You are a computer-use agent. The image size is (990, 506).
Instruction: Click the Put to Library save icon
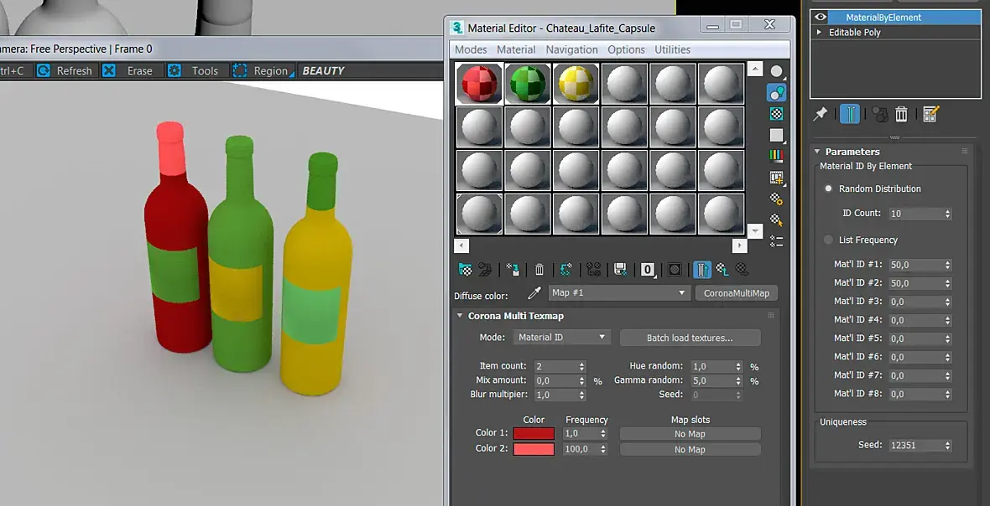tap(621, 270)
